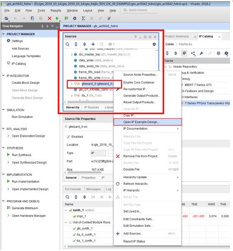The image size is (233, 251).
Task: Click Refresh Hierarchy in context menu
Action: [136, 184]
